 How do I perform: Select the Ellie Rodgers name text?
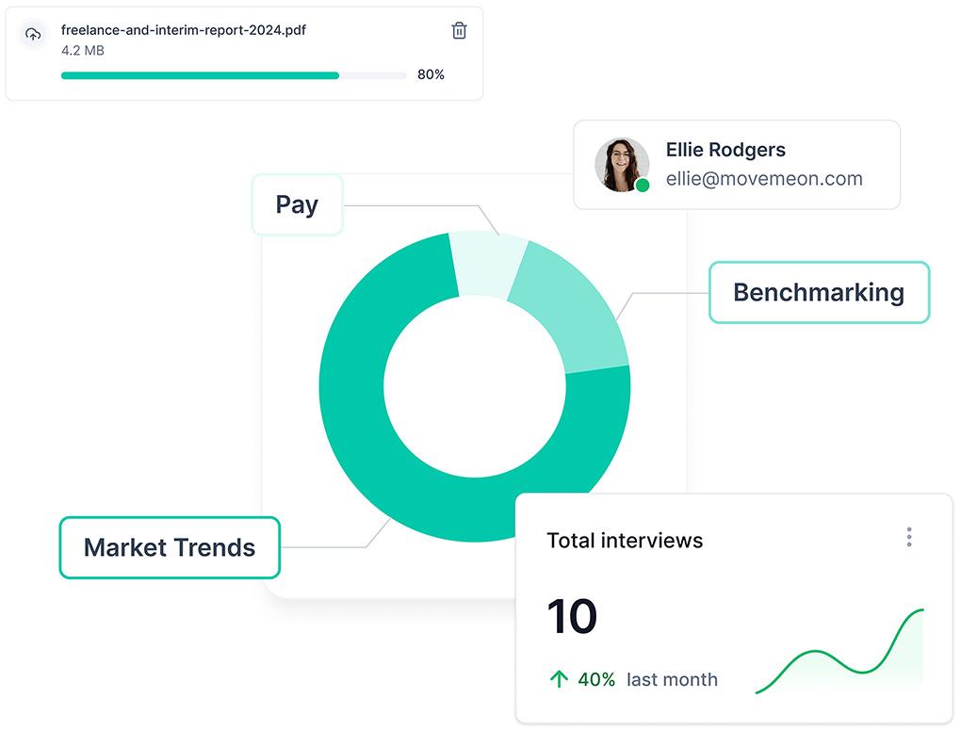point(726,149)
